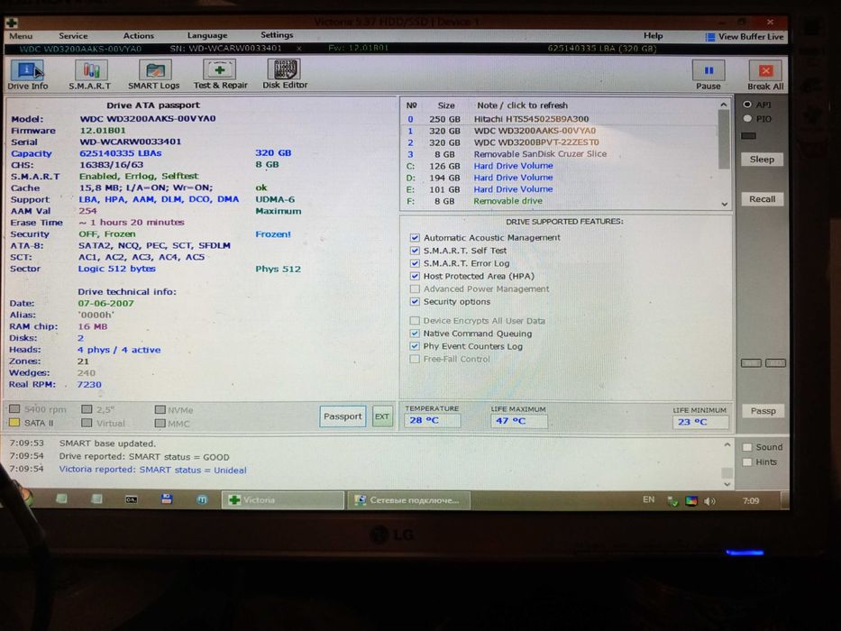Toggle S.M.A.R.T. Self Test checkbox
This screenshot has height=631, width=841.
click(415, 251)
